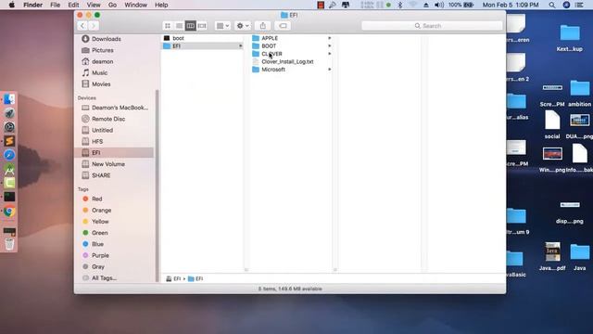Screen dimensions: 593x334
Task: Click EFI folder in path bar
Action: (196, 278)
